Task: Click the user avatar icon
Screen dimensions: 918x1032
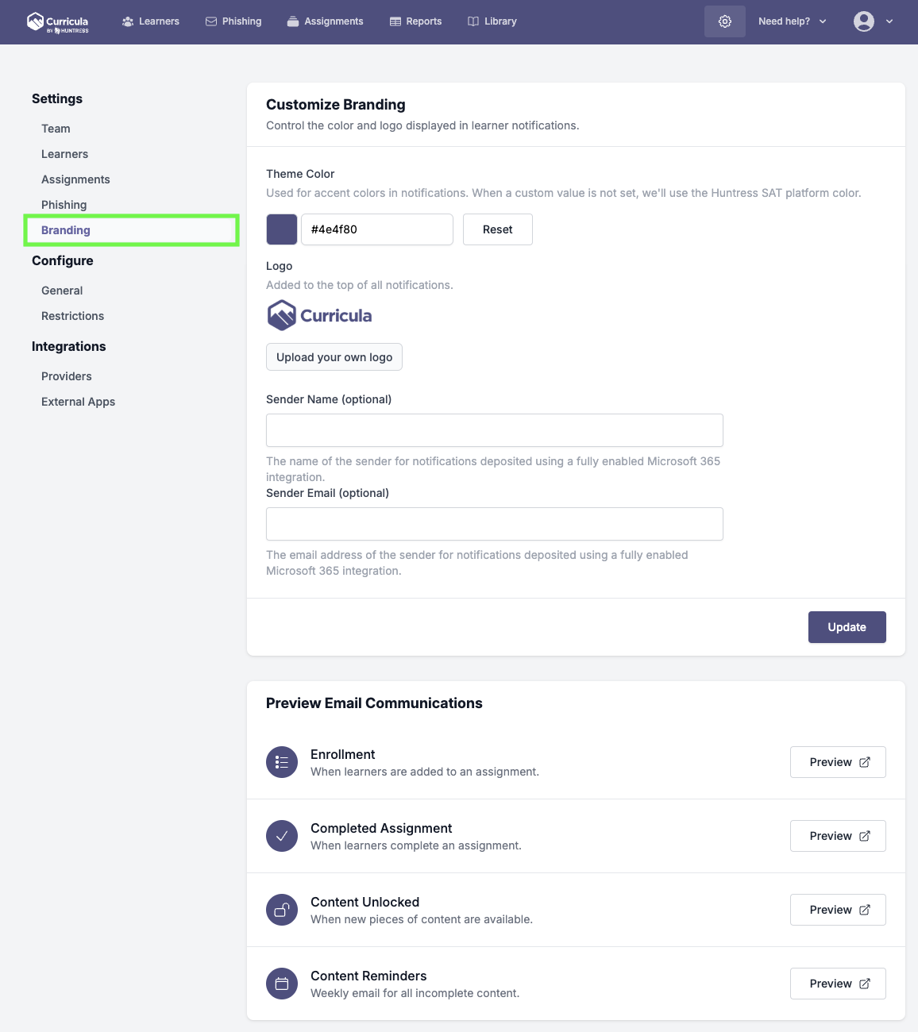Action: 864,21
